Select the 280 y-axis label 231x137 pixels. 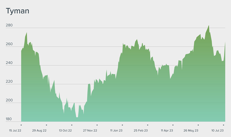coord(9,26)
